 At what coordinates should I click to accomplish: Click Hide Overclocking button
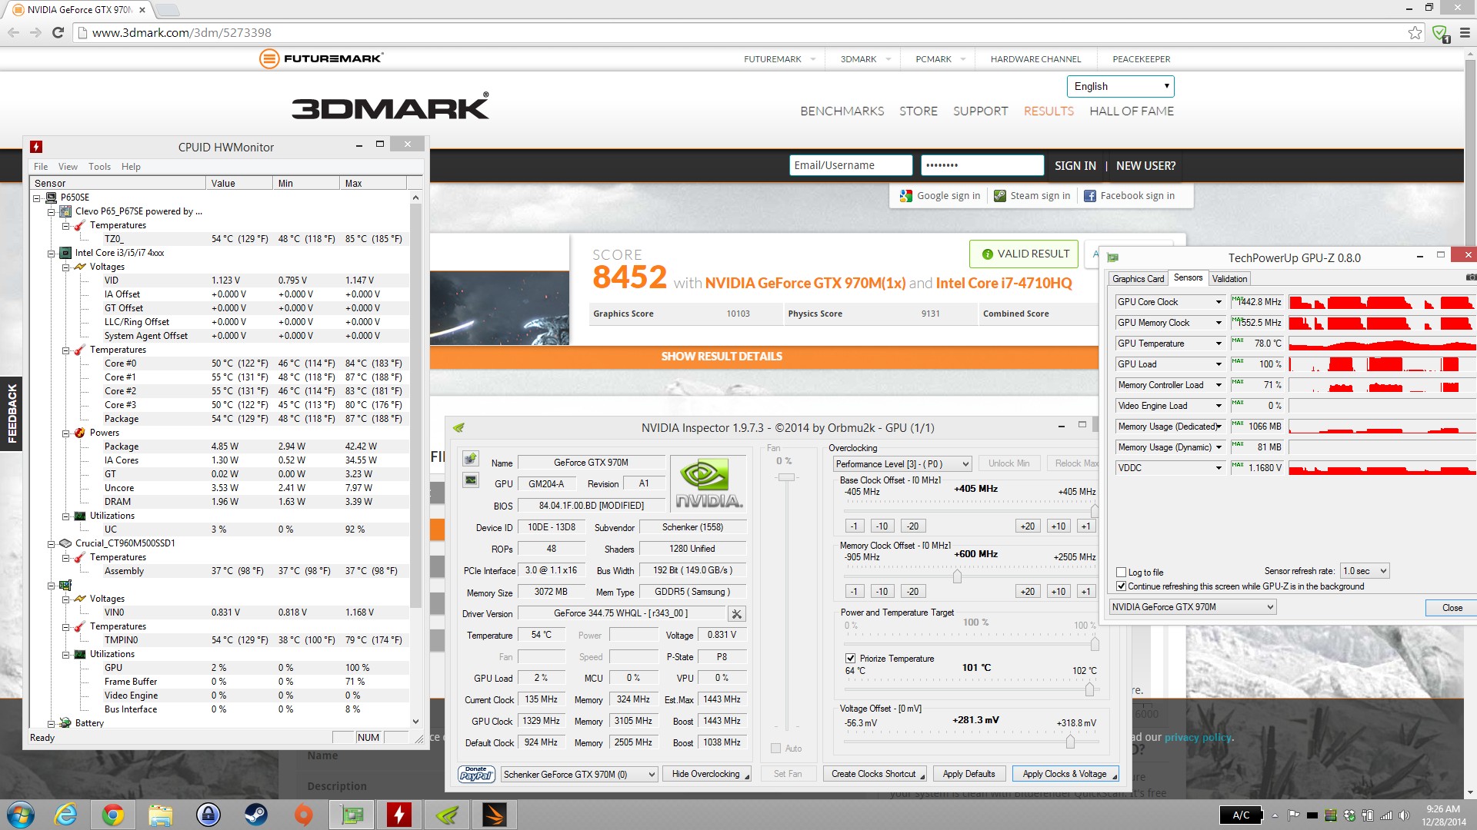[707, 774]
